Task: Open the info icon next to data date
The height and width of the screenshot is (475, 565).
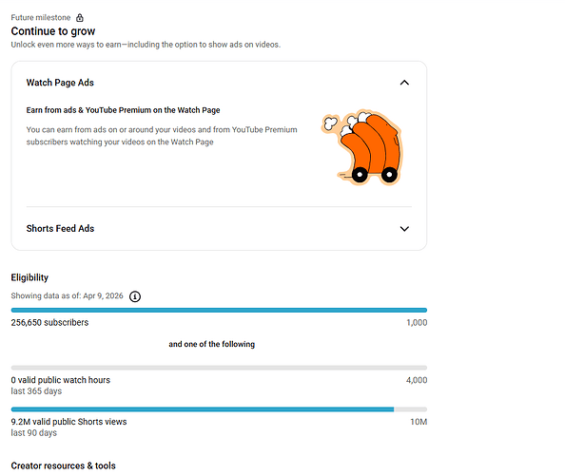Action: click(135, 296)
